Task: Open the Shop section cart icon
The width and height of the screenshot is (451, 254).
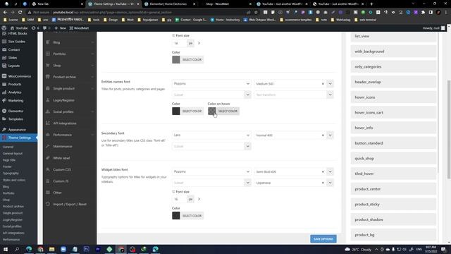Action: pos(48,66)
